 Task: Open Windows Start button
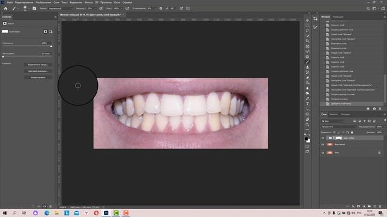(x=5, y=213)
